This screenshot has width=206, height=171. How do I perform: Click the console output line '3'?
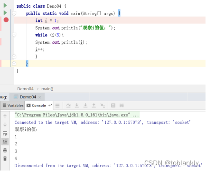pyautogui.click(x=16, y=151)
